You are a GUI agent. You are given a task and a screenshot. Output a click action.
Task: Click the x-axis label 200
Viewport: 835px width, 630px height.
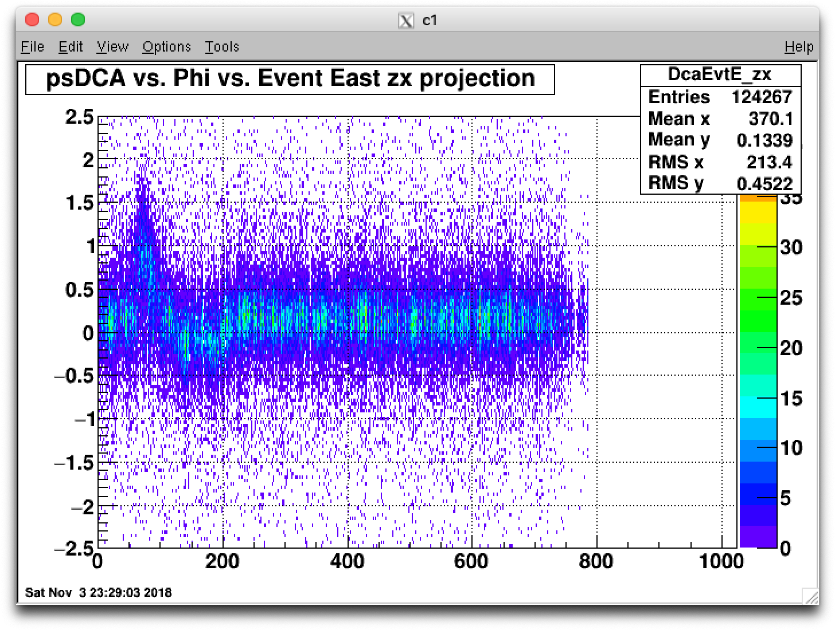[x=223, y=561]
